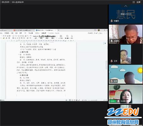Click the muted mic icon beside 张慧民
Screen dimensions: 143x126
point(112,21)
